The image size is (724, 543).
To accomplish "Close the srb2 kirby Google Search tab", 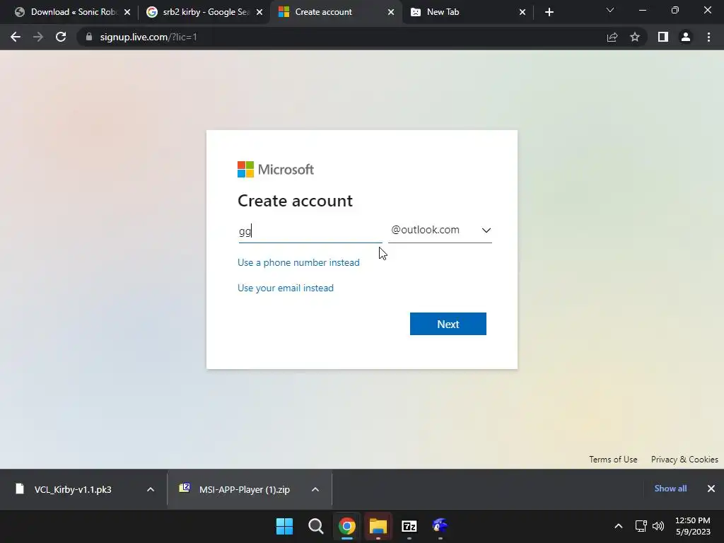I will pos(259,12).
